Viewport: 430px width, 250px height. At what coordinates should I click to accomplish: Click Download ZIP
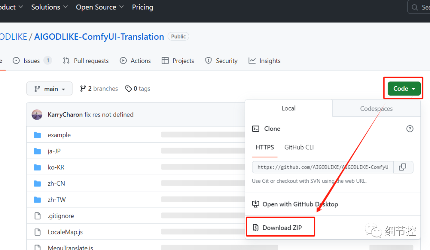click(x=282, y=228)
